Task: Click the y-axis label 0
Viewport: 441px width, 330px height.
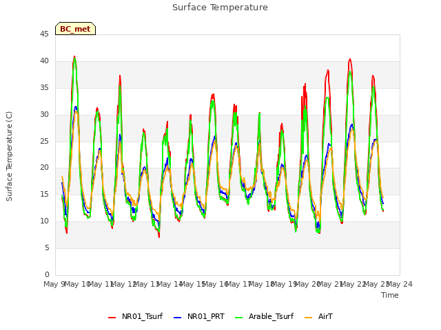Action: [47, 274]
